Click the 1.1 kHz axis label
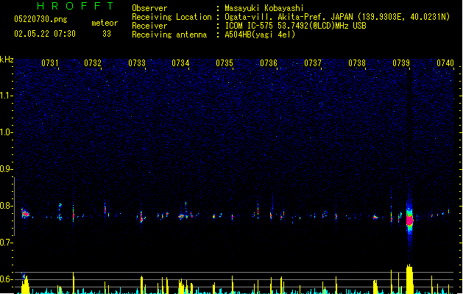 6,96
